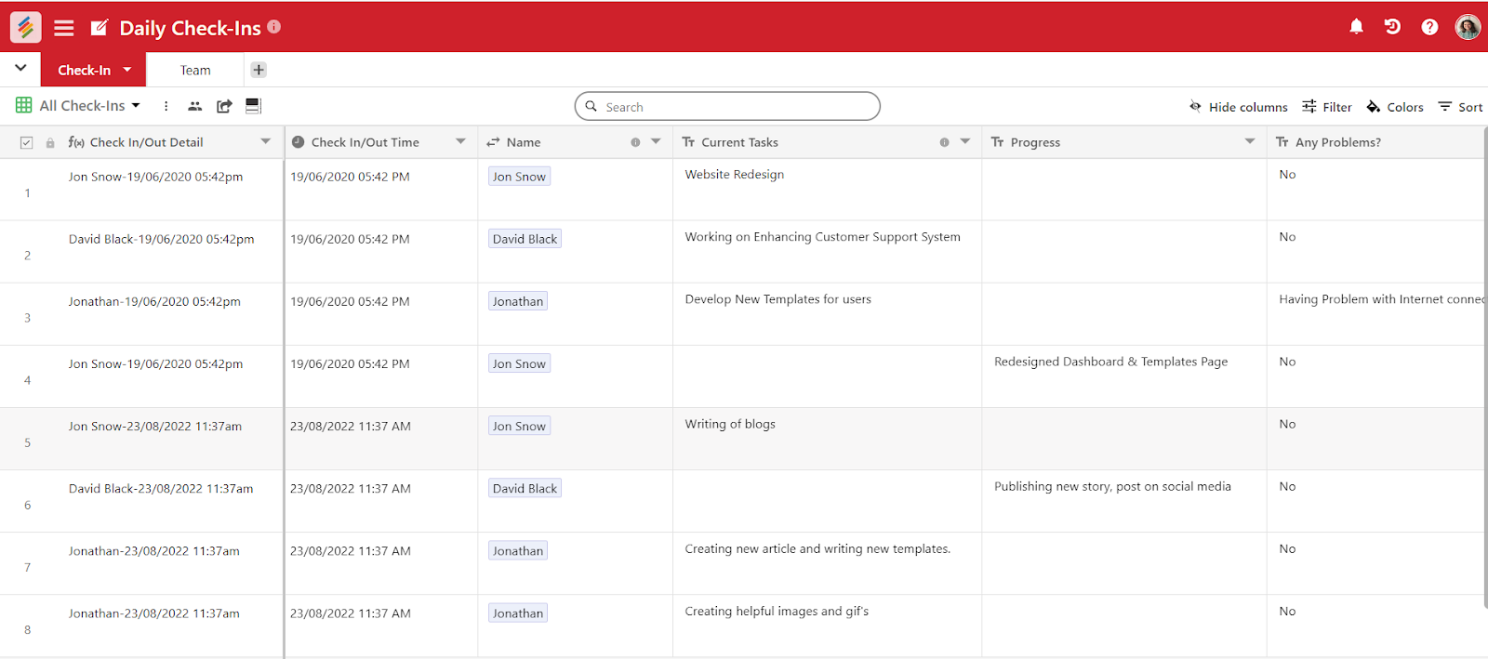
Task: Open Current Tasks column dropdown arrow
Action: (x=964, y=142)
